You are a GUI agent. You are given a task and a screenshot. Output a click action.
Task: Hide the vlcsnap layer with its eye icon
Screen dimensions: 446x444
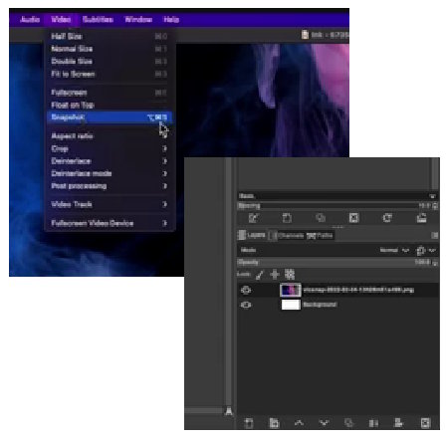click(x=246, y=290)
